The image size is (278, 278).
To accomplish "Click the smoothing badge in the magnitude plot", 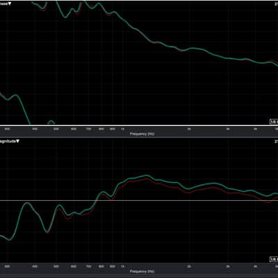I will [x=274, y=259].
